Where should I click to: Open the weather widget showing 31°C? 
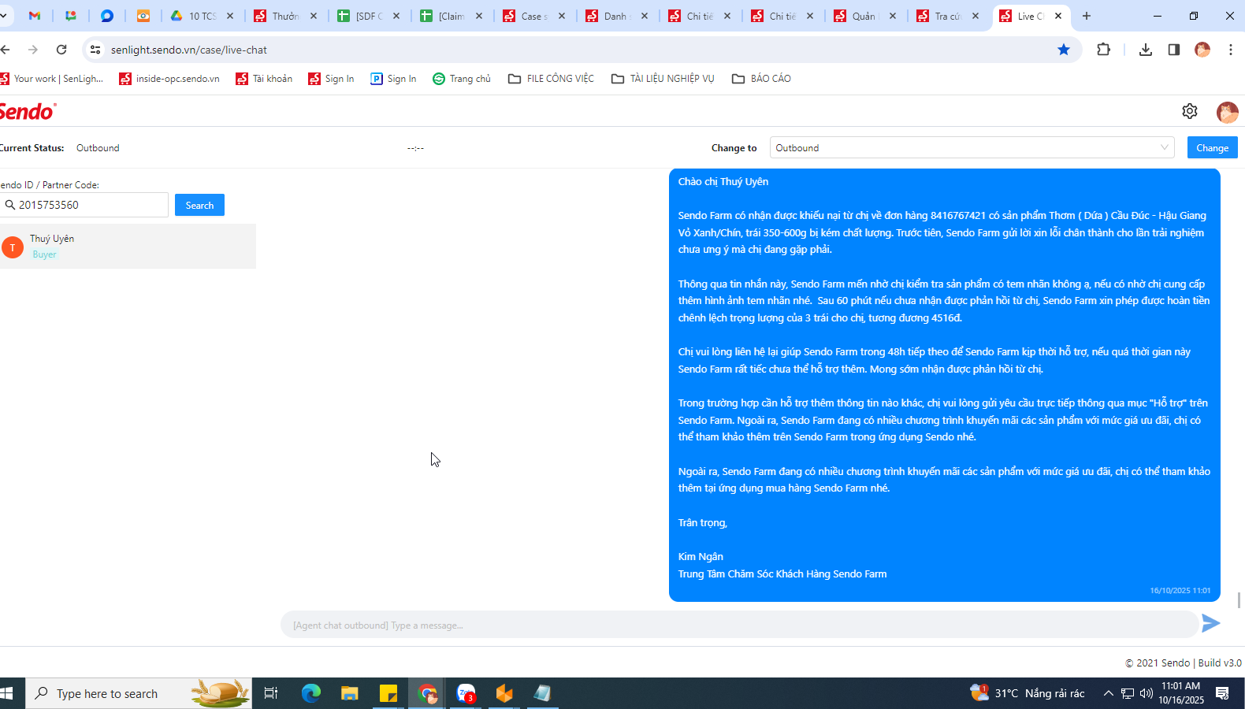pos(1027,693)
